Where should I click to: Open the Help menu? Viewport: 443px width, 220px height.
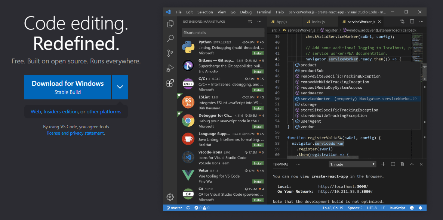[x=280, y=12]
